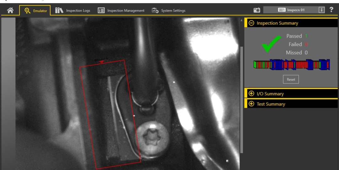Screen dimensions: 339x170
Task: Expand the I/O Summary panel
Action: [251, 94]
